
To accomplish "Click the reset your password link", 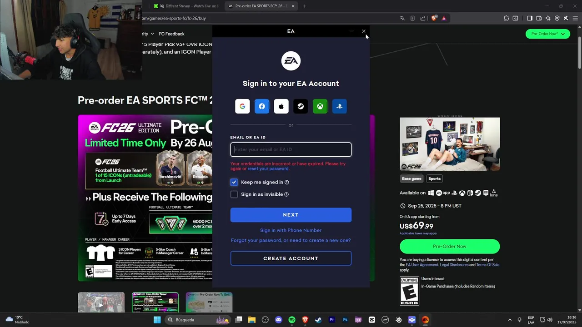I will pos(268,168).
